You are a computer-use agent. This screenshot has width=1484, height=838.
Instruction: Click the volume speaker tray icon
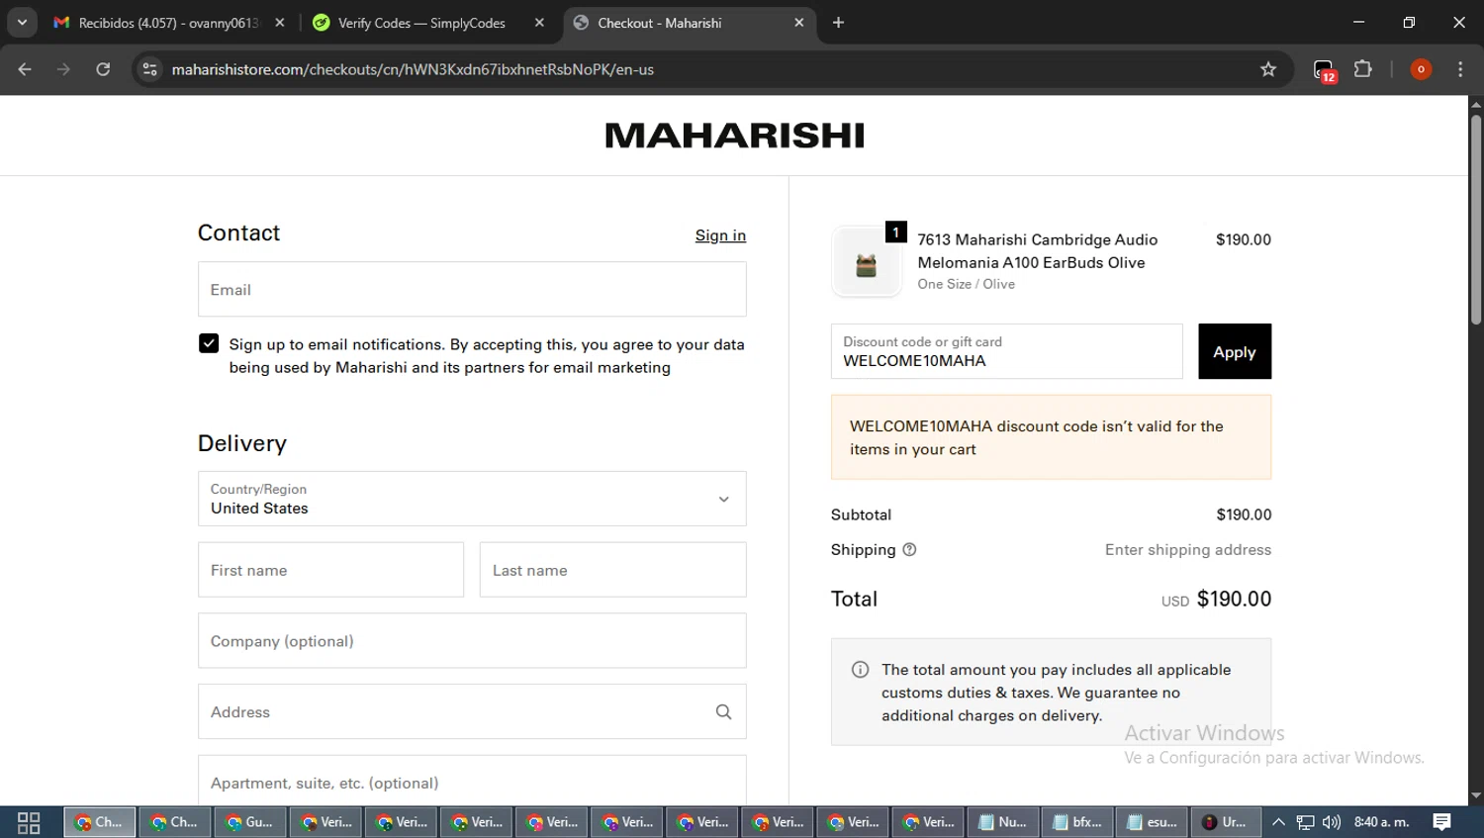(1332, 822)
